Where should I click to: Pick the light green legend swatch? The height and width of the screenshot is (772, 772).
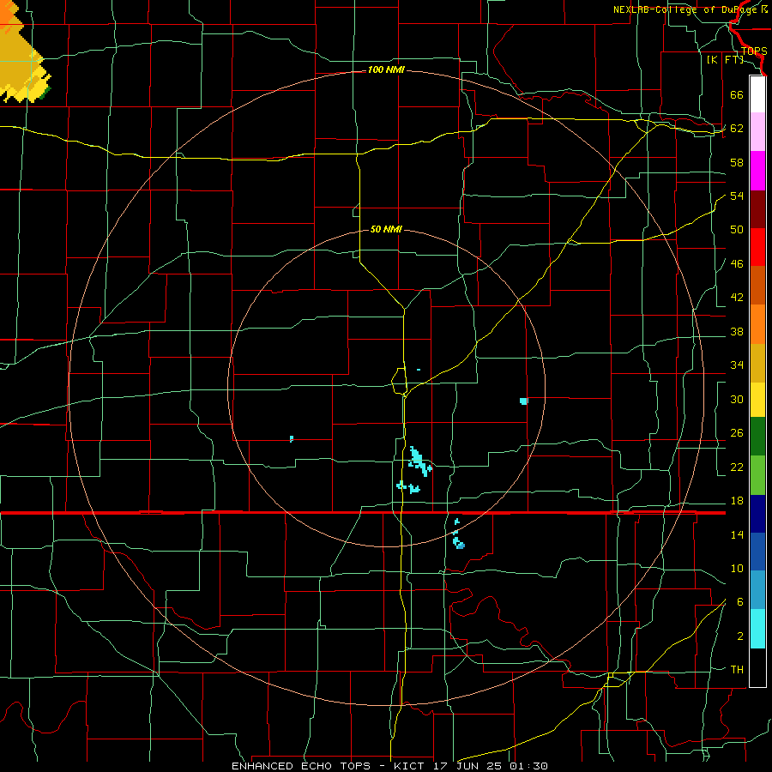click(x=757, y=475)
